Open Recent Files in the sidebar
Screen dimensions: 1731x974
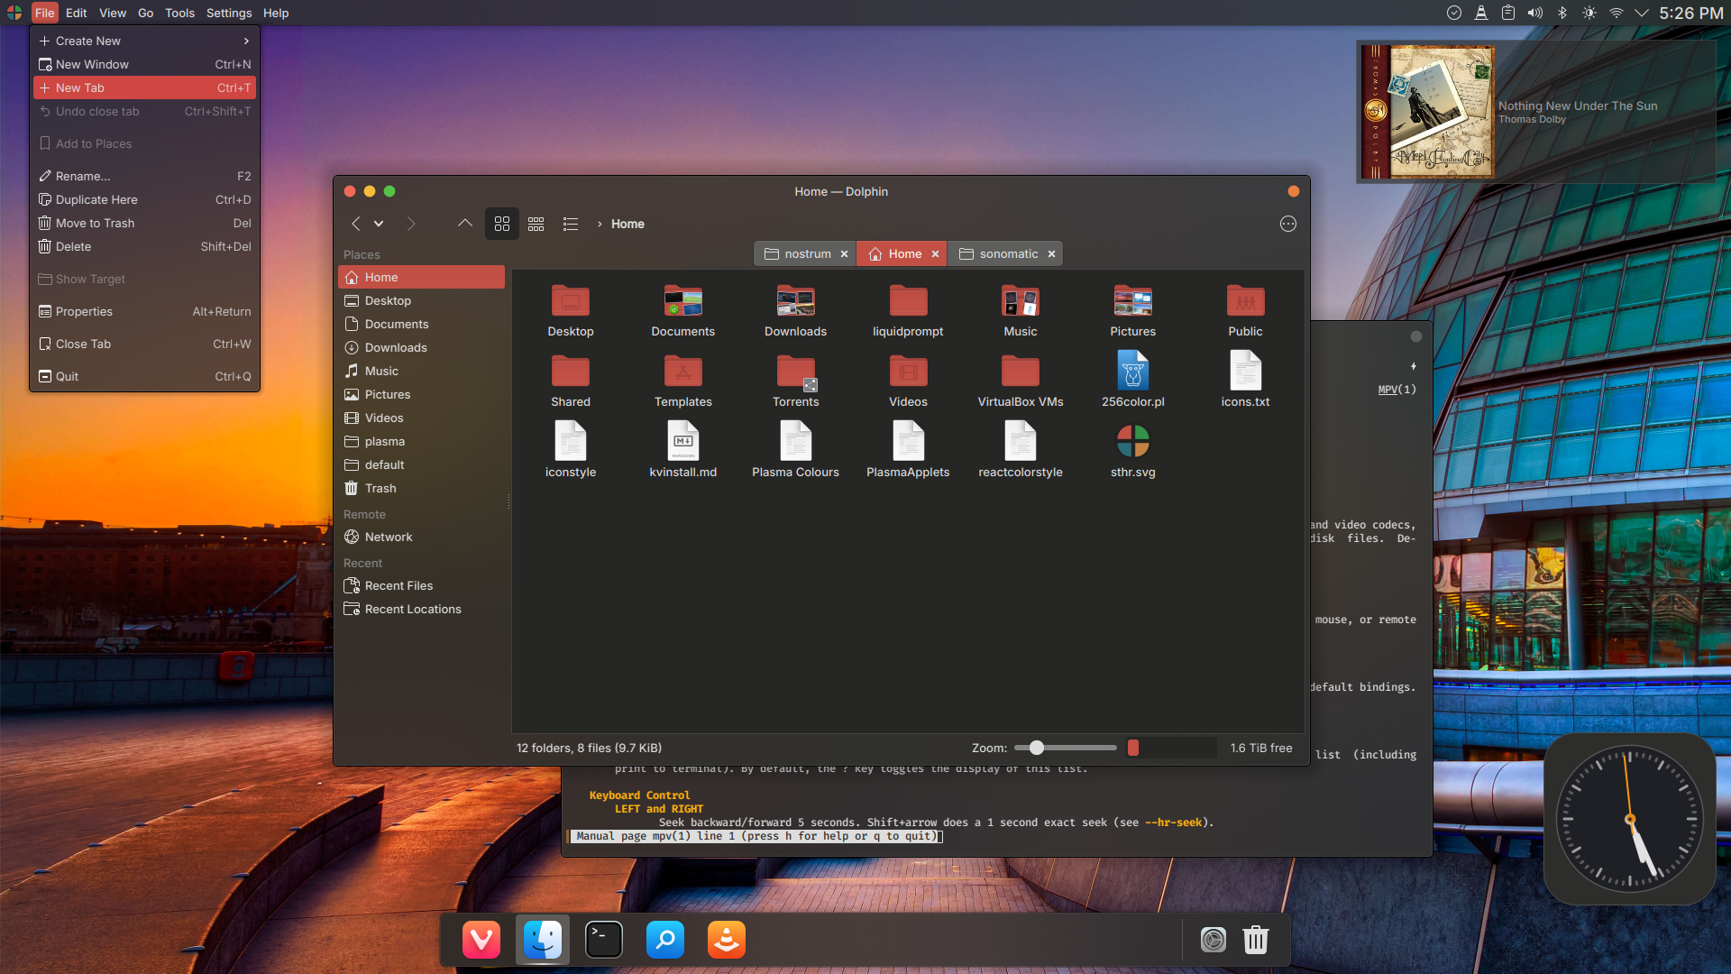click(398, 585)
